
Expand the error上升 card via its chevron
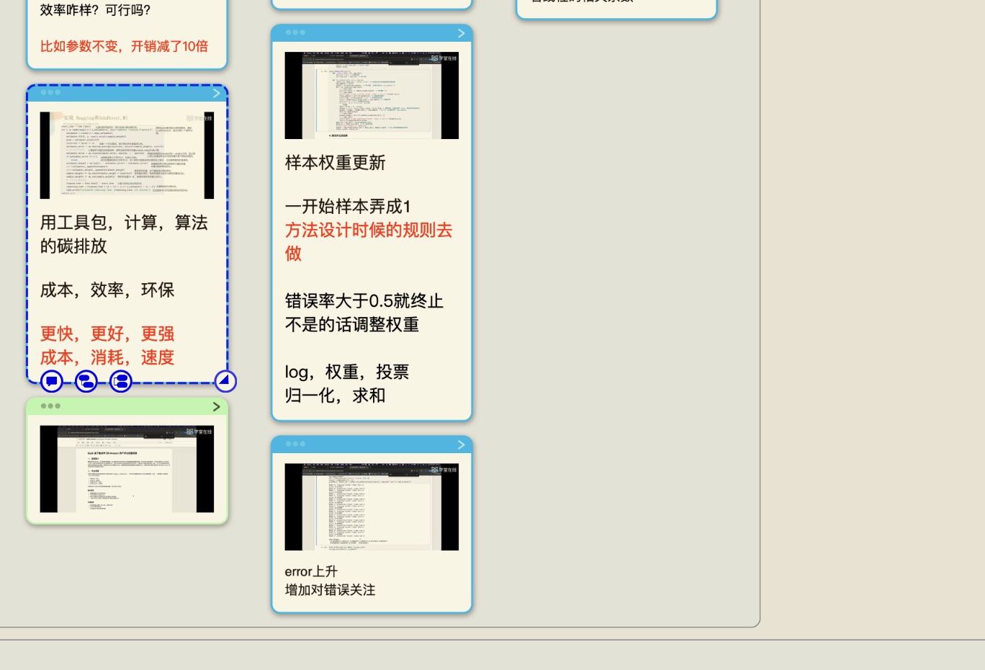click(462, 445)
